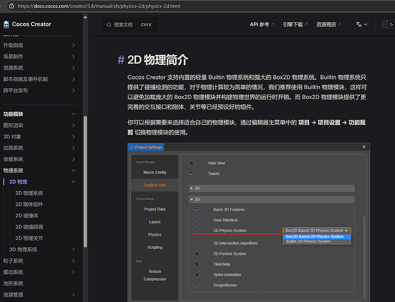This screenshot has width=395, height=302.
Task: Click the # anchor beside 2D 物理简介
Action: pos(121,60)
